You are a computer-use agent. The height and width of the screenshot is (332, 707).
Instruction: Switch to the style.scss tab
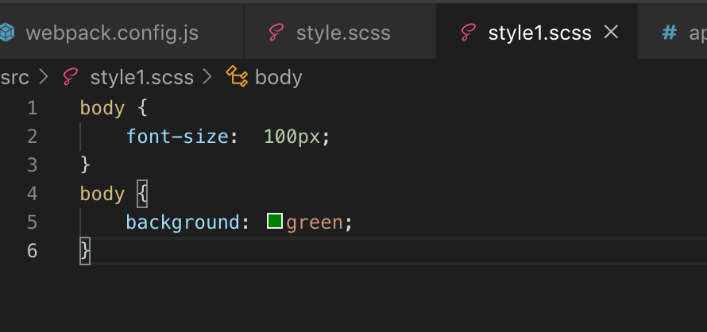coord(343,33)
